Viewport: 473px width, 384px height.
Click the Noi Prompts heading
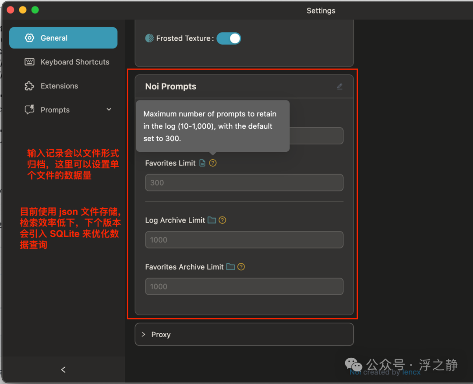click(171, 87)
